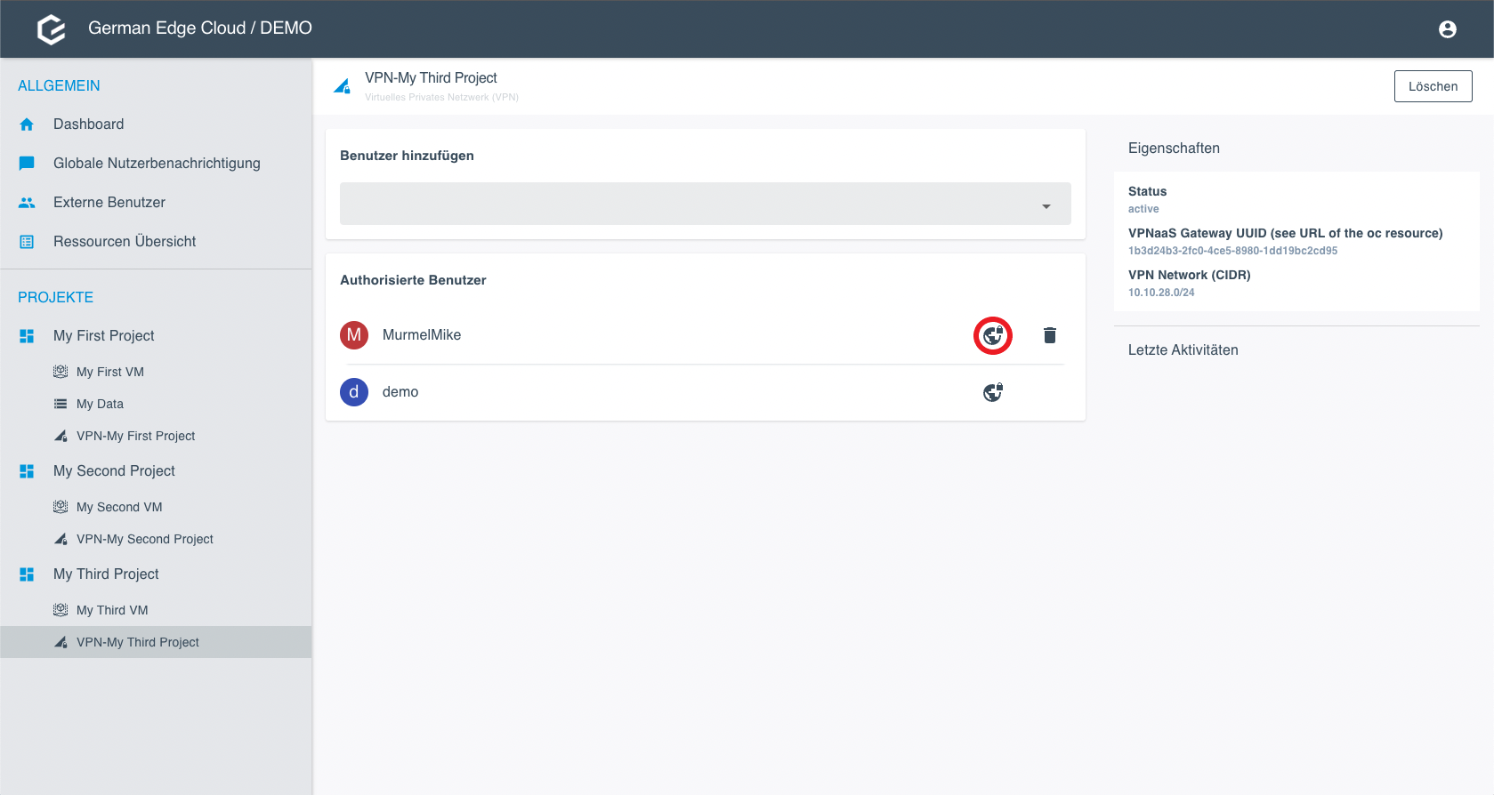Open Externe Benutzer page
The width and height of the screenshot is (1494, 795).
(x=109, y=203)
